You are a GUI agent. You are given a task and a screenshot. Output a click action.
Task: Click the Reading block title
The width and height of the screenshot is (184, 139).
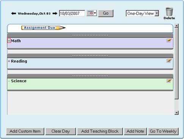[19, 61]
